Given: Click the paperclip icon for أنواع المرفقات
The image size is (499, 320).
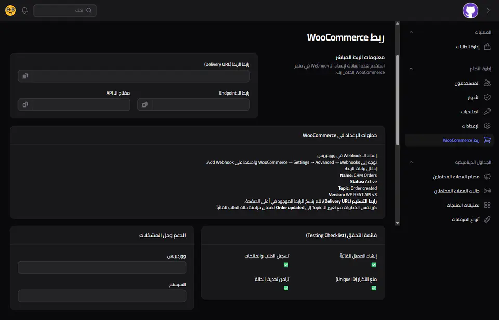Looking at the screenshot, I should tap(487, 219).
